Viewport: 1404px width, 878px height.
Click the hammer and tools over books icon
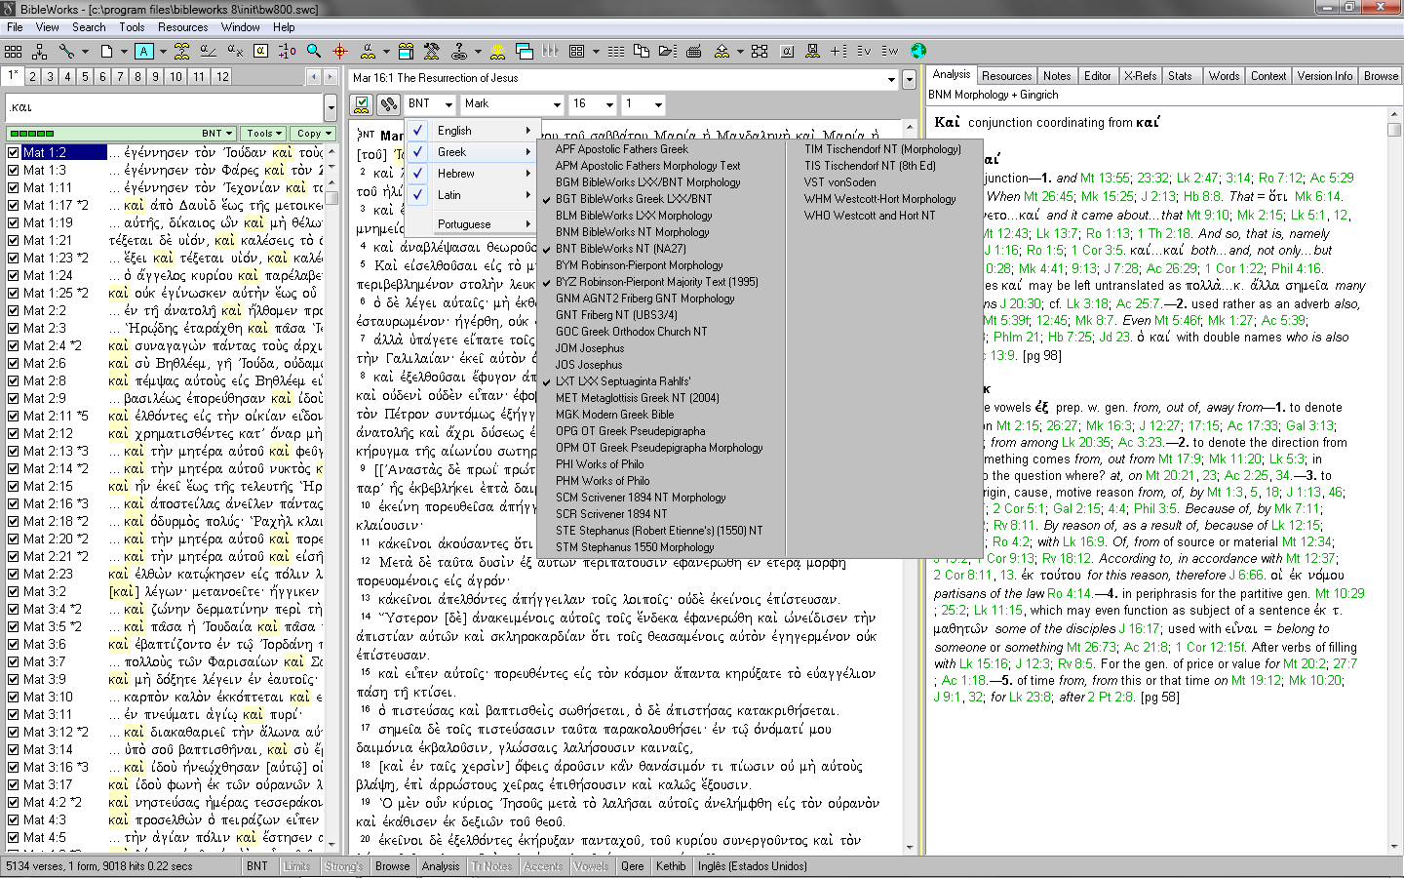(431, 51)
